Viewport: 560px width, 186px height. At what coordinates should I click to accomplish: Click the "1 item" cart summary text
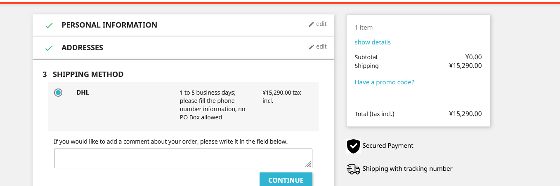click(364, 28)
